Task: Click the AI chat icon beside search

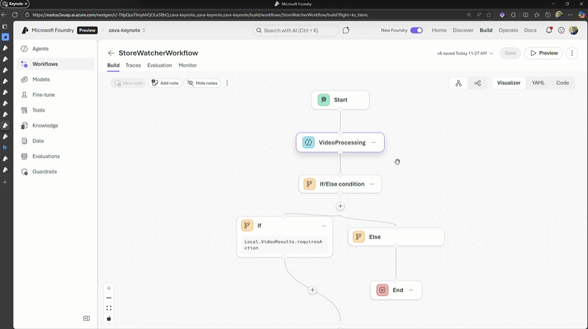Action: coord(346,30)
